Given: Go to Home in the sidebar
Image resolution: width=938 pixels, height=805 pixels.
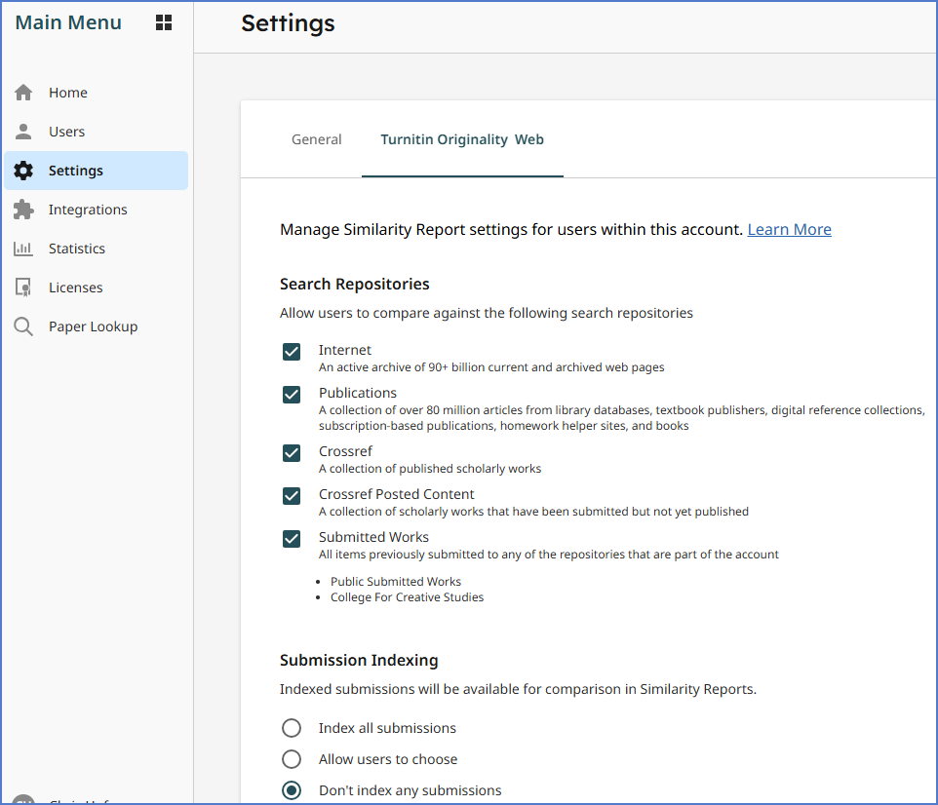Looking at the screenshot, I should point(97,93).
